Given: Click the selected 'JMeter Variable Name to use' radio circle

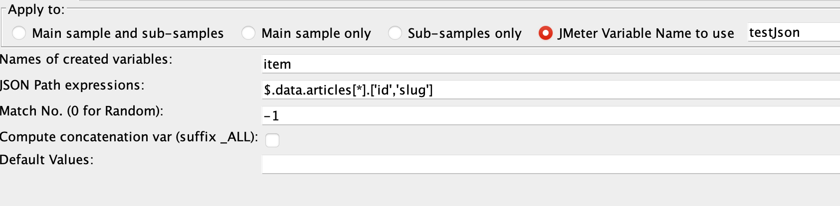Looking at the screenshot, I should [x=546, y=33].
